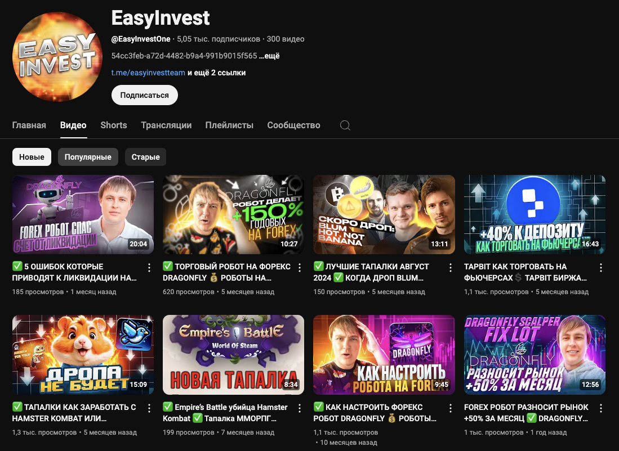The image size is (619, 451).
Task: Open options menu for HAMSTER KOMBAT video
Action: click(149, 408)
